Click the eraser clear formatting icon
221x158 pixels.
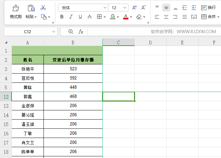tap(139, 17)
